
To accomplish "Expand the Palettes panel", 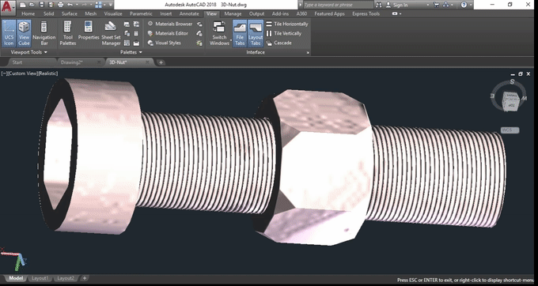I will click(131, 52).
